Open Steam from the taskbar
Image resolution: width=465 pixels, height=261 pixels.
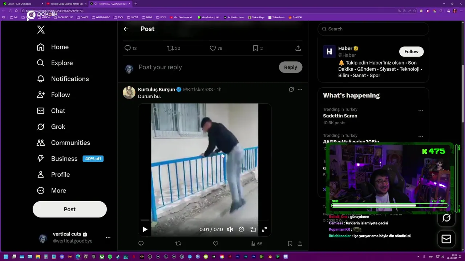[x=118, y=257]
